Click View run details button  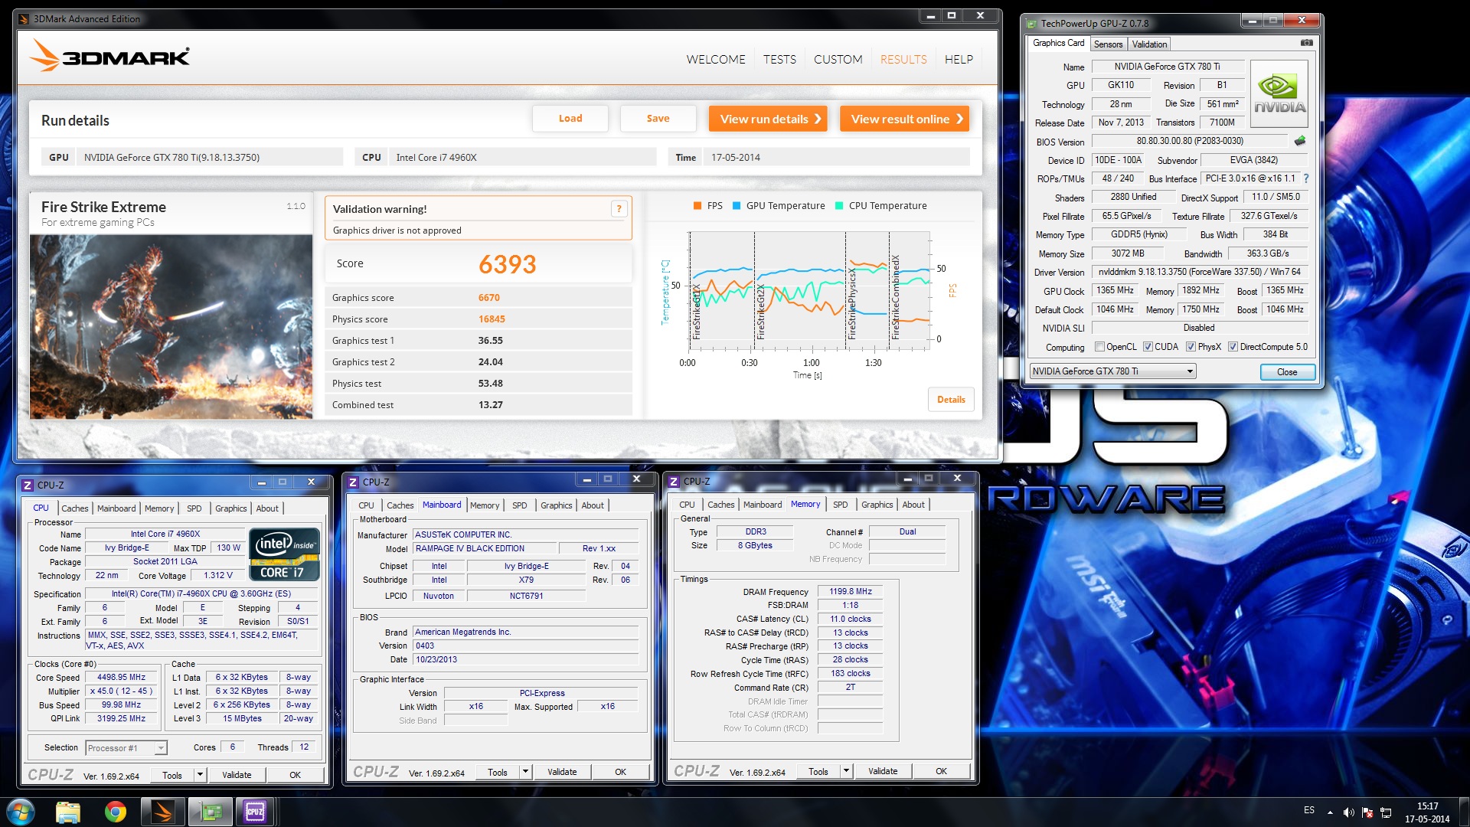click(x=768, y=119)
